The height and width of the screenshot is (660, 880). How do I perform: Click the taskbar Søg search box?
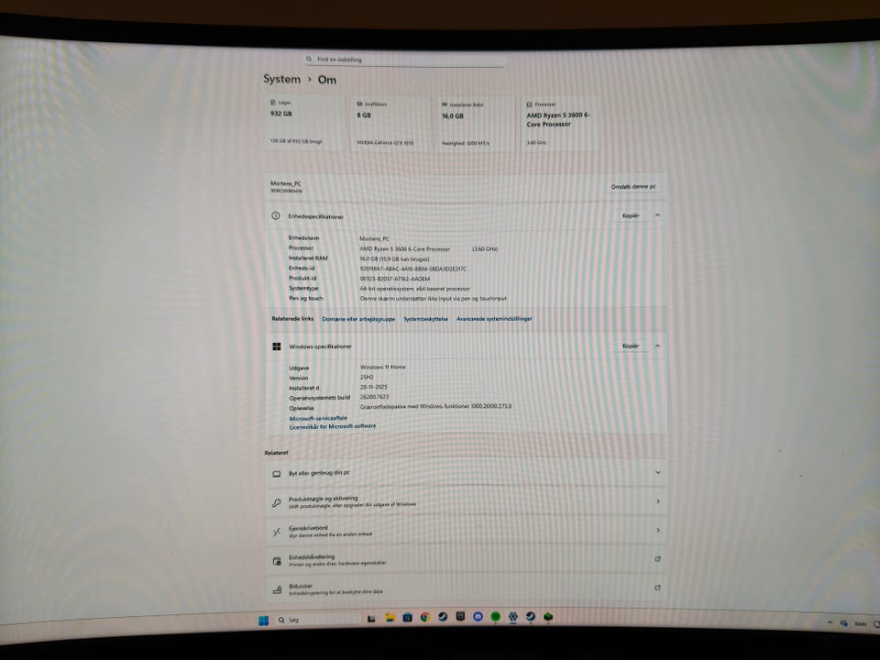[x=316, y=621]
